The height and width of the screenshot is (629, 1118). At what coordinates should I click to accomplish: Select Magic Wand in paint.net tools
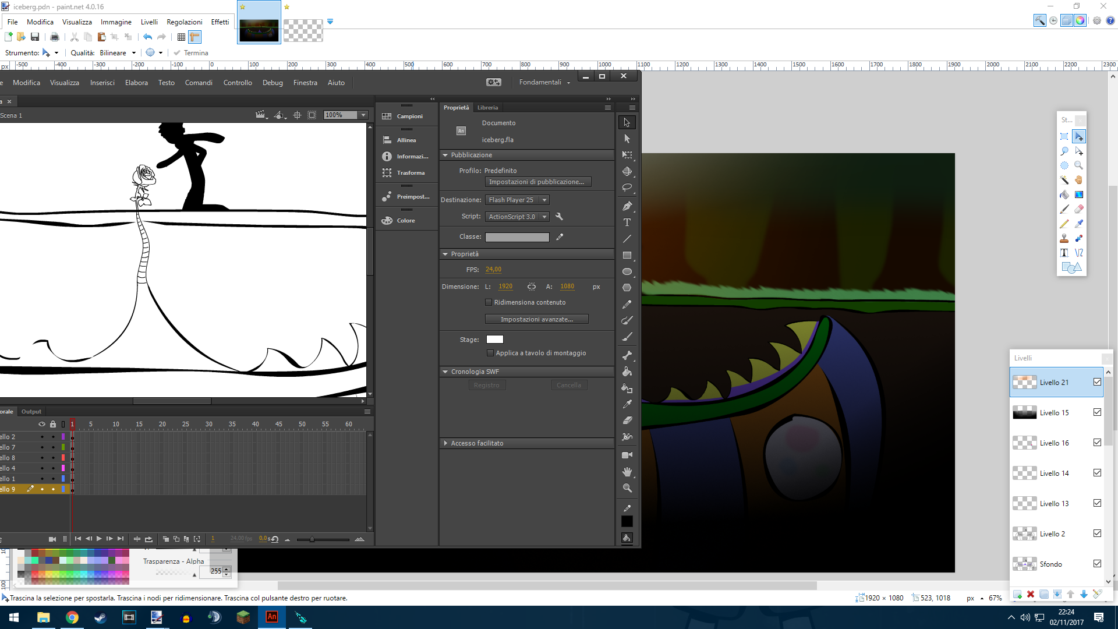[x=1064, y=180]
